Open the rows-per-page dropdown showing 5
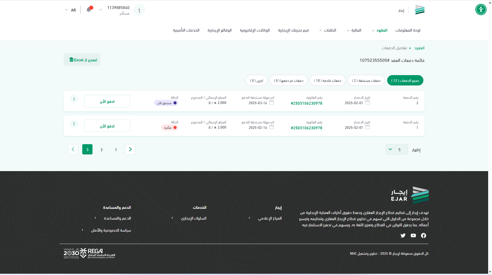Screen dimensions: 492x275 click(397, 150)
